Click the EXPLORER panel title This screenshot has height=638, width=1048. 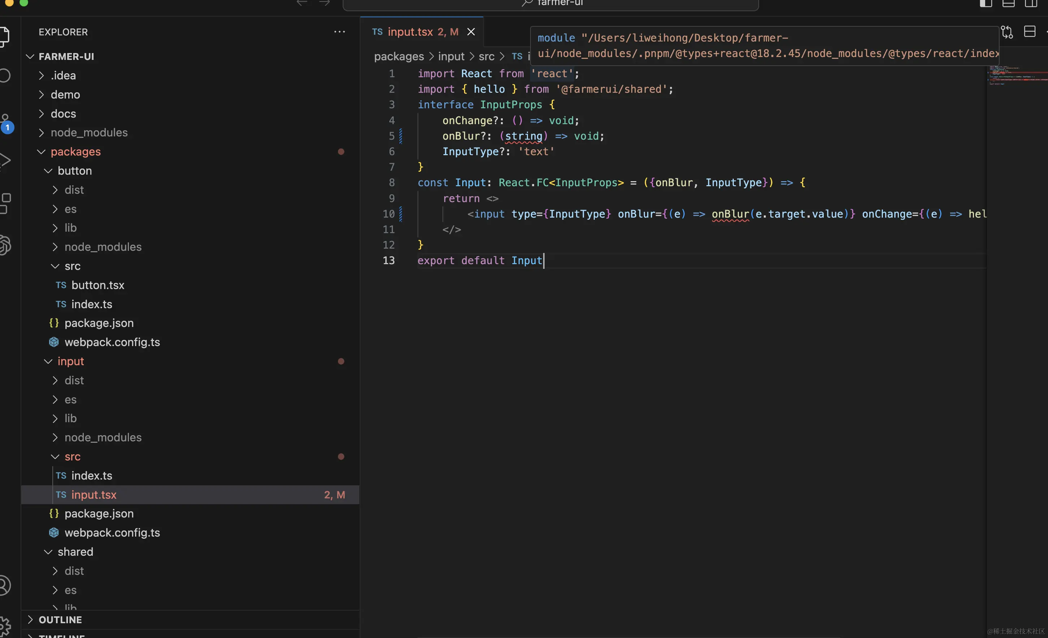63,32
